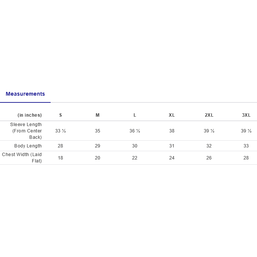Click sleeve length value 35 for M
Screen dimensions: 257x257
click(98, 131)
